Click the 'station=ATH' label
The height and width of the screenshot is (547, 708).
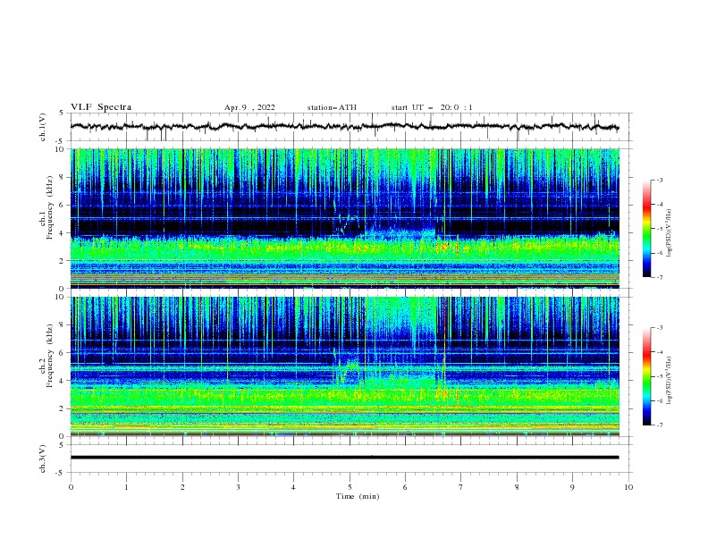coord(332,107)
